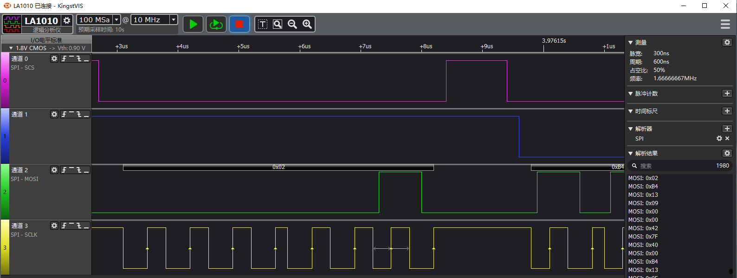The image size is (737, 278).
Task: Open the 100 MSa sample depth dropdown
Action: (x=117, y=19)
